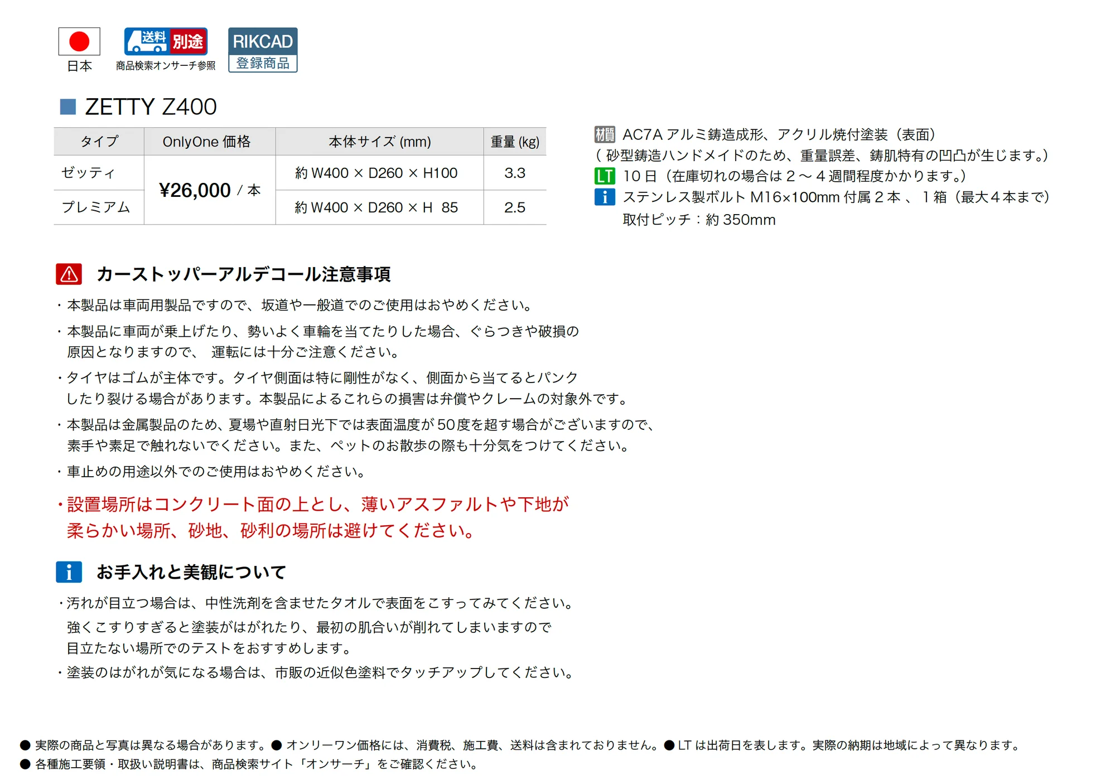Click the blue info icon beside お手入れと美観について
This screenshot has width=1115, height=780.
(69, 572)
